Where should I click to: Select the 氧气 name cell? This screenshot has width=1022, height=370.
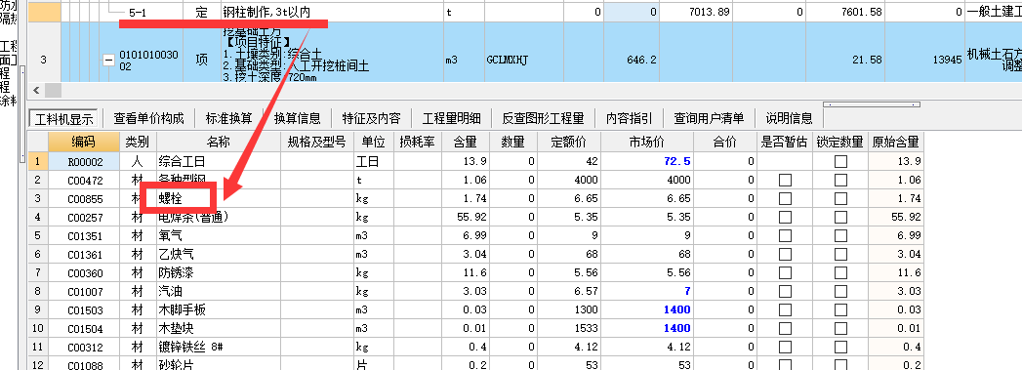[219, 236]
